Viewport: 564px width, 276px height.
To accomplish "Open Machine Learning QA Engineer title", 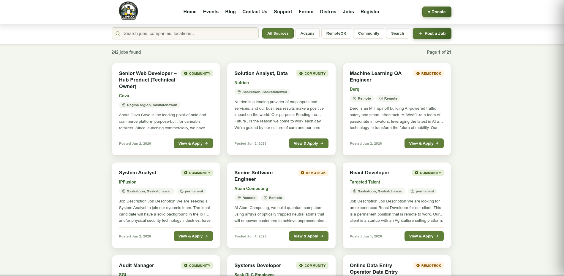I will pyautogui.click(x=376, y=76).
